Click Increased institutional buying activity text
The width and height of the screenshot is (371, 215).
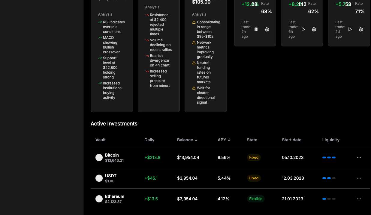113,90
